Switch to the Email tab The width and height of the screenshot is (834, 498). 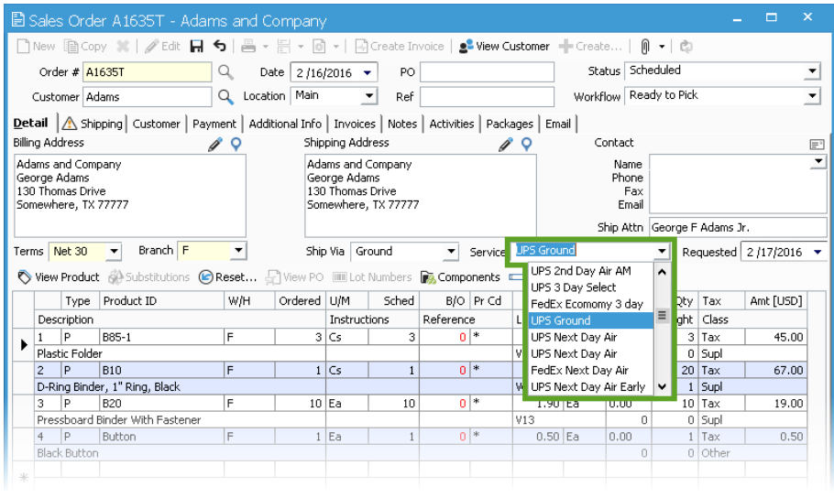pyautogui.click(x=558, y=124)
